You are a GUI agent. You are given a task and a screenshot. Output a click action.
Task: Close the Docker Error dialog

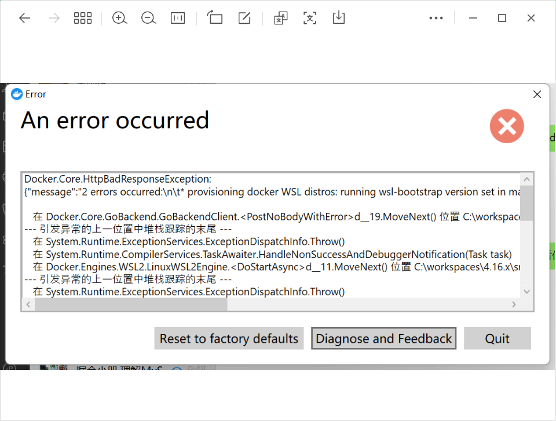[537, 94]
